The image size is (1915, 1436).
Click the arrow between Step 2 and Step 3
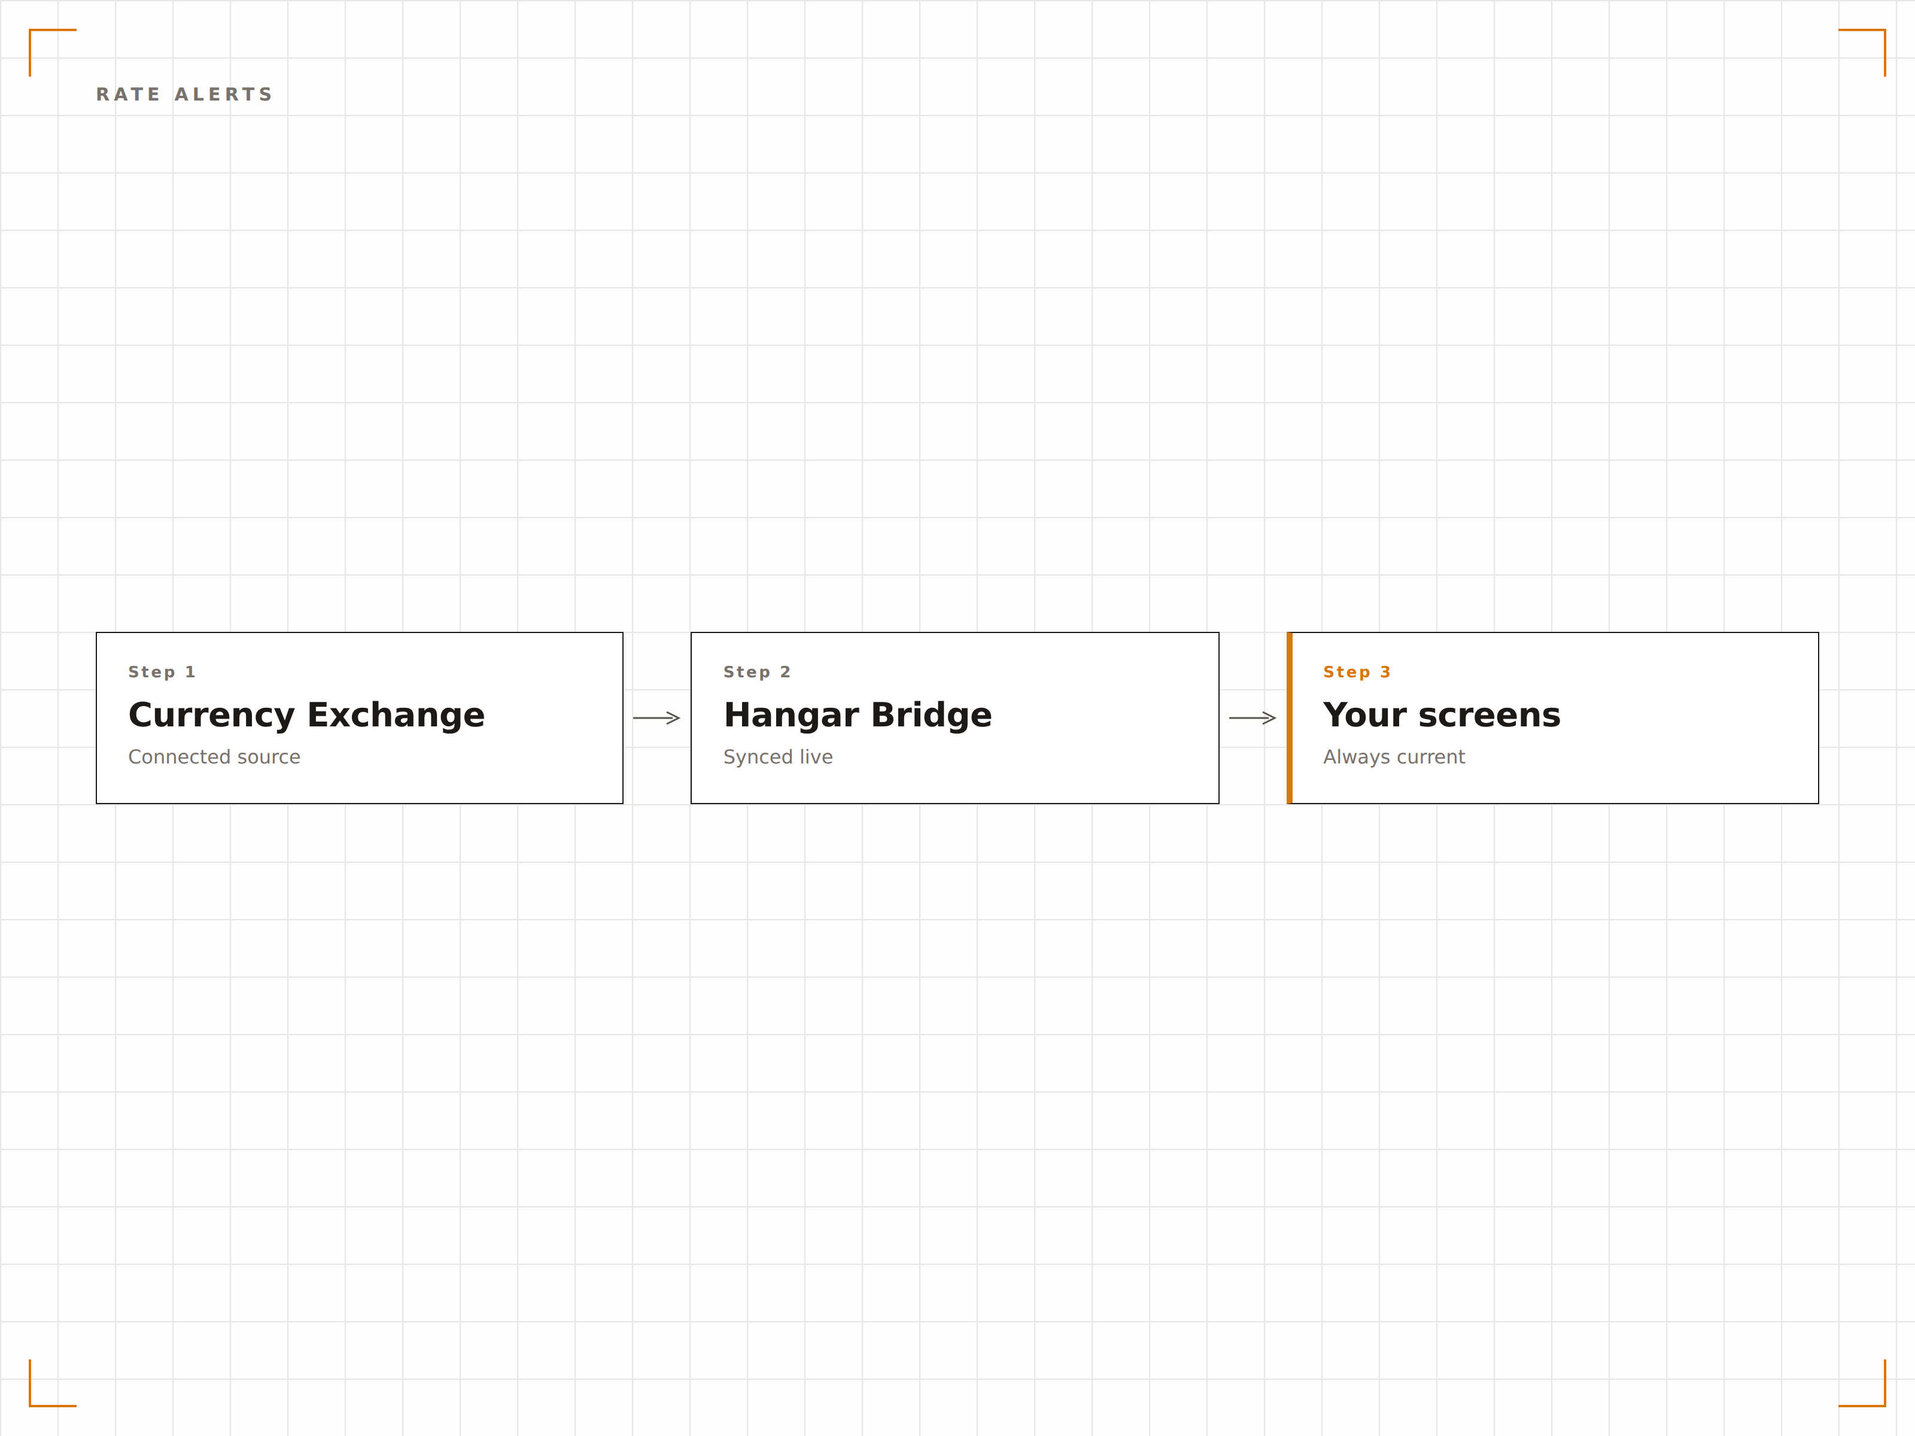pos(1253,717)
